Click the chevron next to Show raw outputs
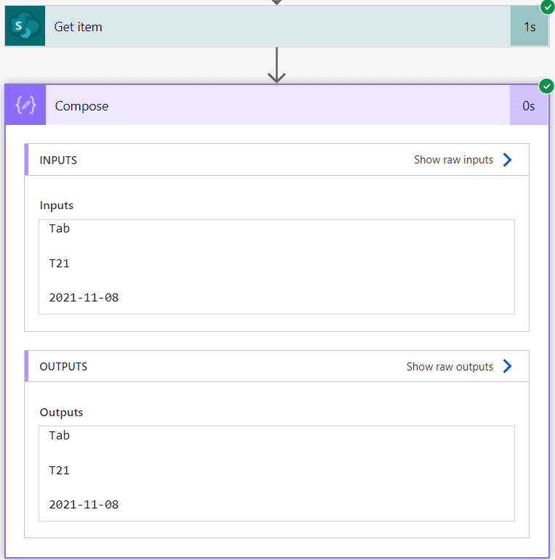 507,366
